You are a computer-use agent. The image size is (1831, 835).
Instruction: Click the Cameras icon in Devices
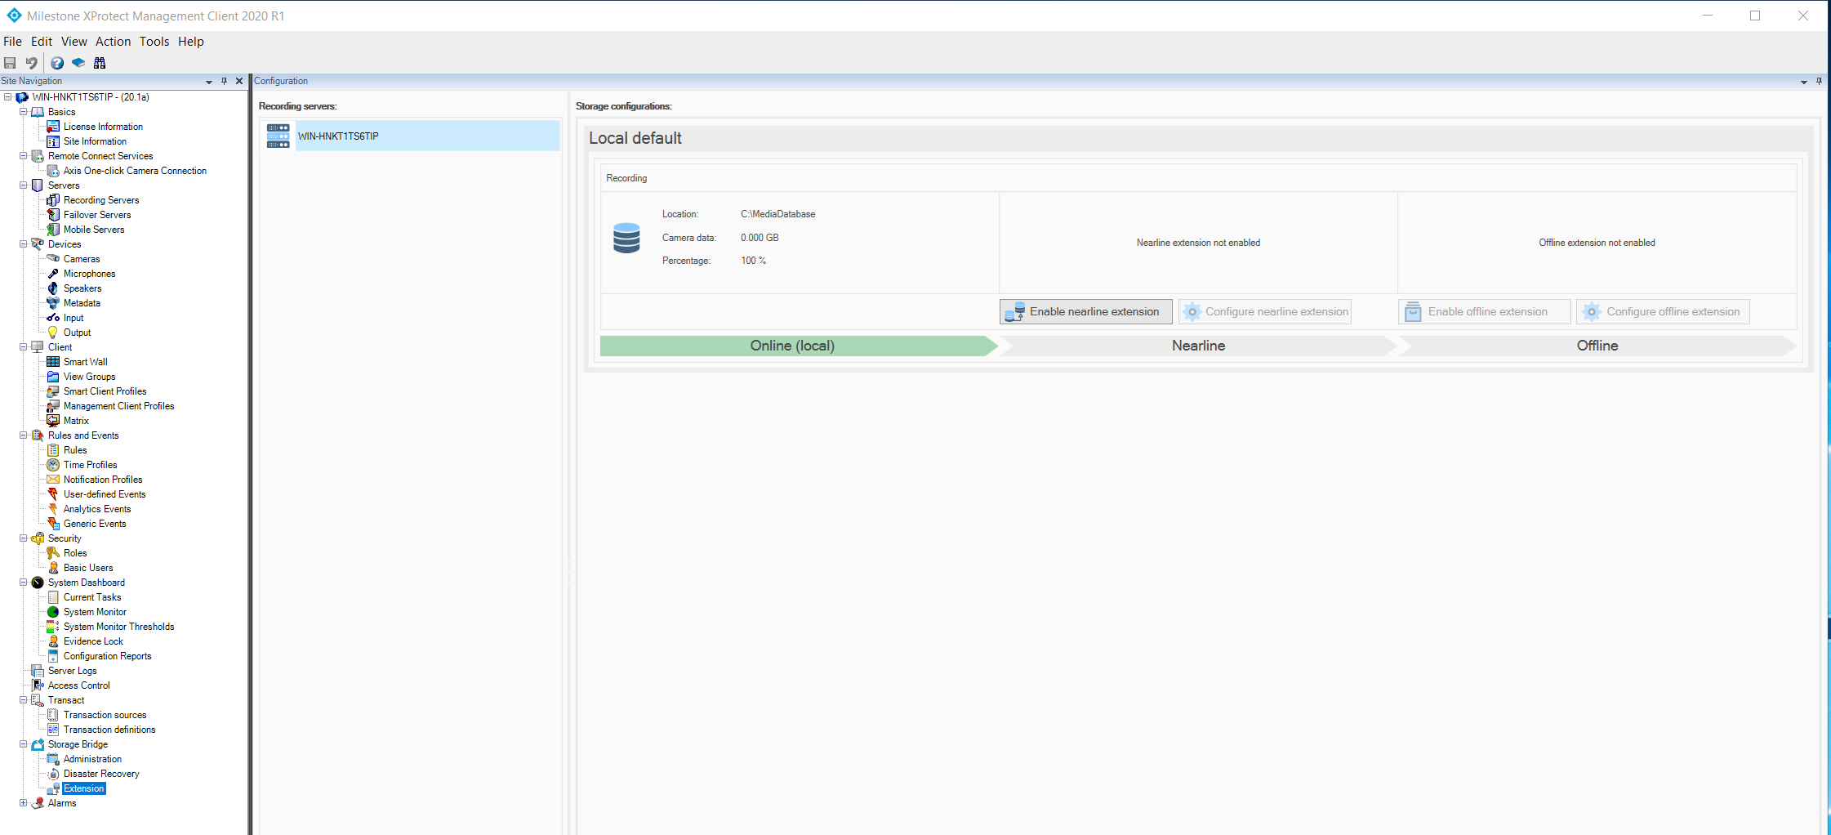pos(53,259)
